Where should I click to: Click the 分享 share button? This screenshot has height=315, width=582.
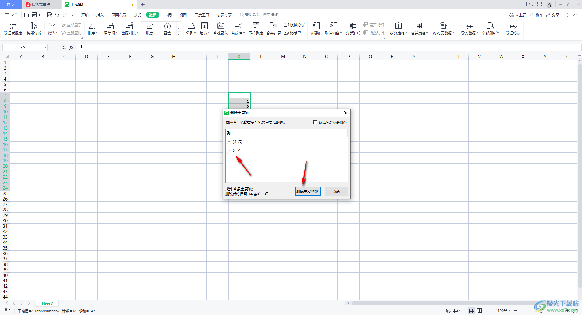pyautogui.click(x=553, y=15)
